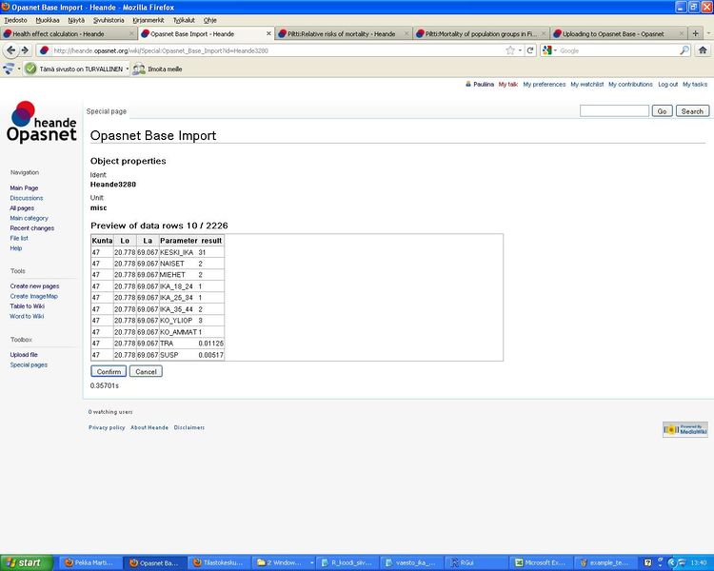Click the magnifier icon in Google search box
Viewport: 714px width, 571px height.
(x=684, y=50)
